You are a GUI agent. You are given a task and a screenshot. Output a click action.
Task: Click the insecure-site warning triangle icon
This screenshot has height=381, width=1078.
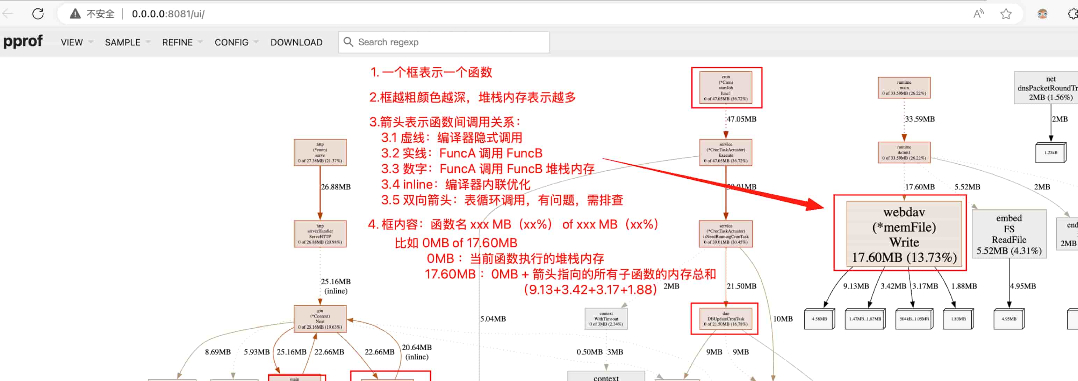[x=75, y=14]
